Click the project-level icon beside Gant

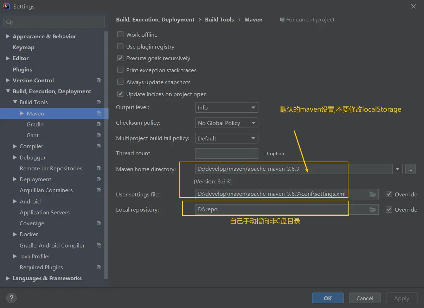click(x=99, y=135)
